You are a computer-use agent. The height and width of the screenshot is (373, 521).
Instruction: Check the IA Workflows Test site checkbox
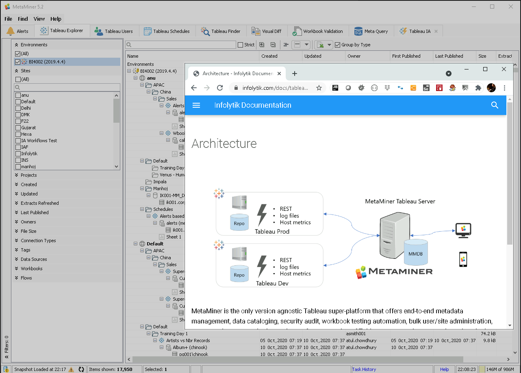tap(18, 141)
